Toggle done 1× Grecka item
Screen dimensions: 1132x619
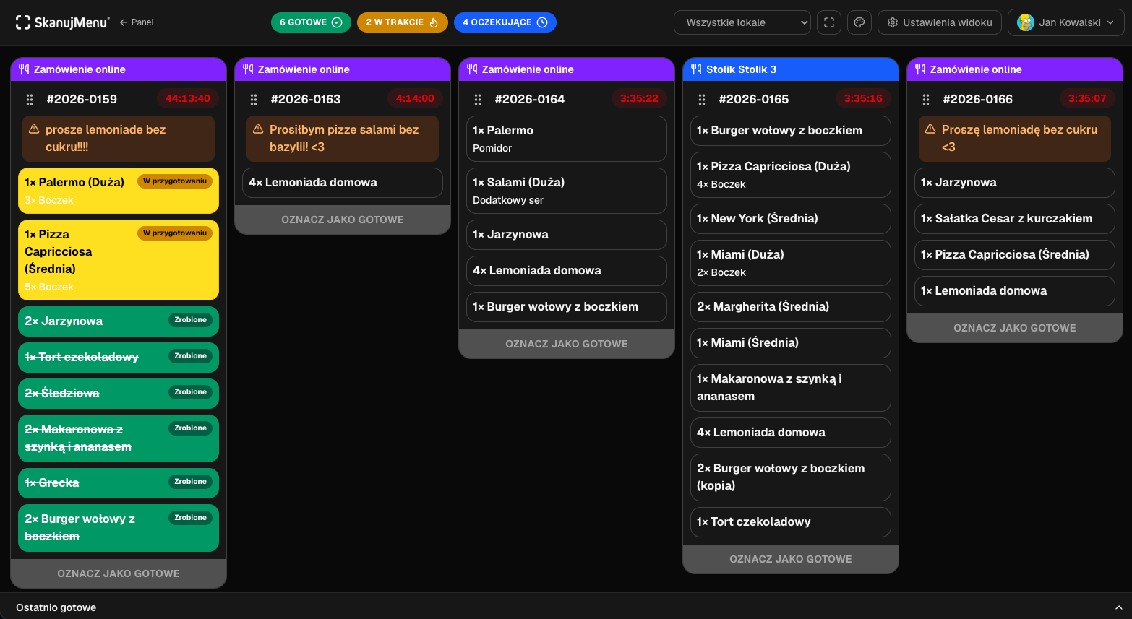(x=119, y=483)
